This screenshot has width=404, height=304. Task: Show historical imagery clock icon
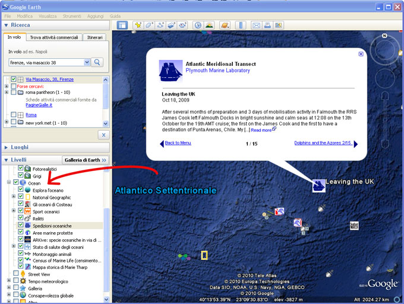198,25
